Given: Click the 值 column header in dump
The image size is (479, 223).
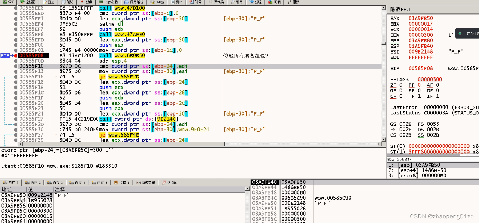Looking at the screenshot, I should click(x=40, y=189).
